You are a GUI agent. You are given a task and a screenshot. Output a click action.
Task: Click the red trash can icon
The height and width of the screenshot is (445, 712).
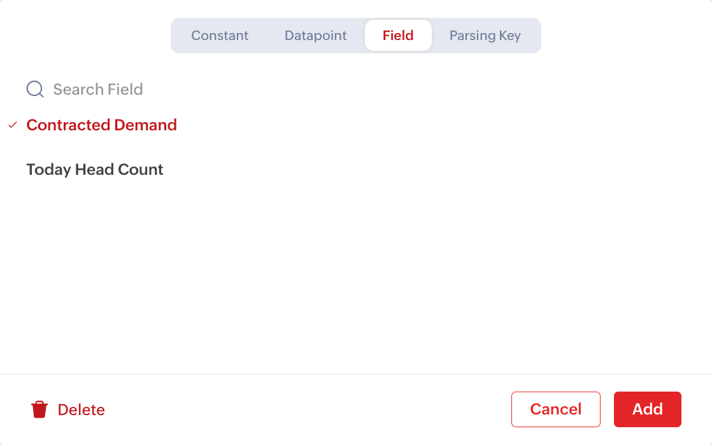pos(39,409)
